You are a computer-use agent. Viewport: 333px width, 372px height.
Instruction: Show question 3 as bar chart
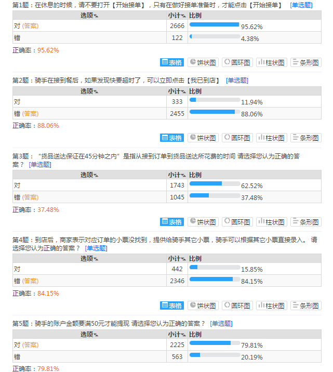click(x=305, y=222)
